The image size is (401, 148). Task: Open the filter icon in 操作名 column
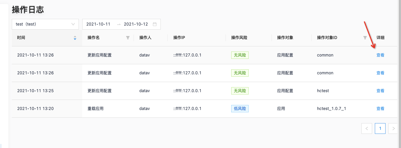click(x=128, y=38)
